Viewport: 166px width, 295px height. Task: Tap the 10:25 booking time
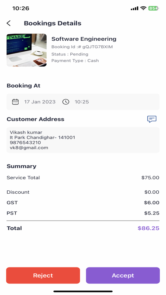pos(82,102)
